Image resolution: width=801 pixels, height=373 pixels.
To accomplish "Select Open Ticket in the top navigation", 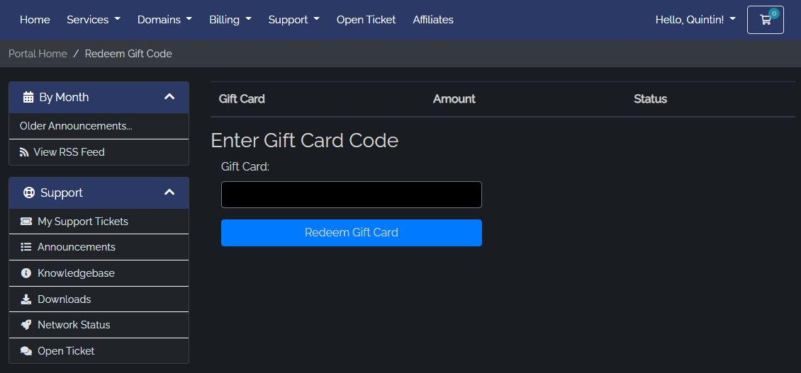I will (x=366, y=19).
